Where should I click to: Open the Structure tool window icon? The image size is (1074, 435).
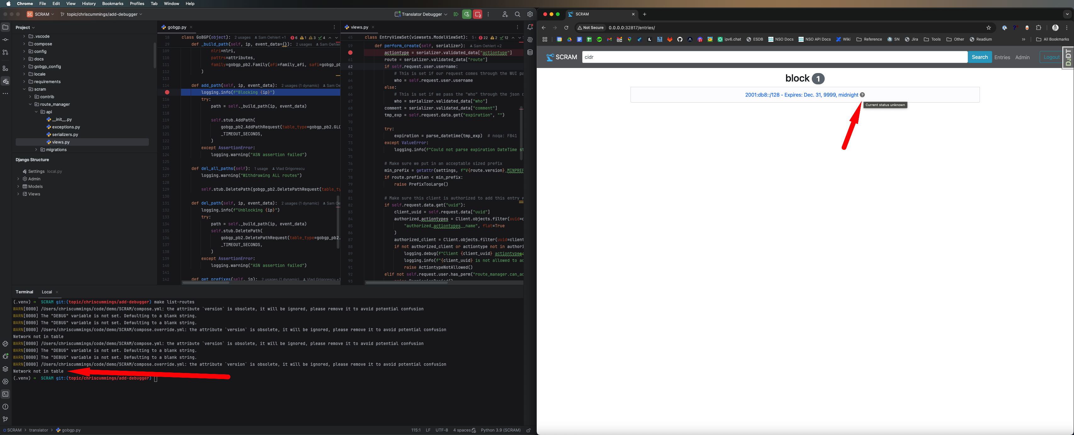point(5,68)
